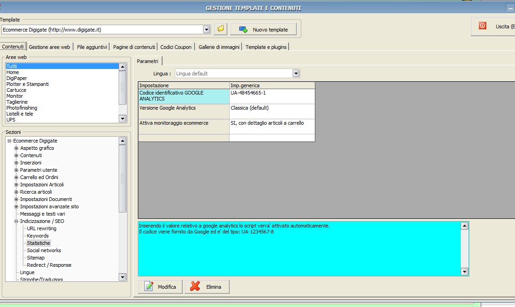Viewport: 515px width, 307px height.
Task: Select Keywords under SEO
Action: pos(37,236)
